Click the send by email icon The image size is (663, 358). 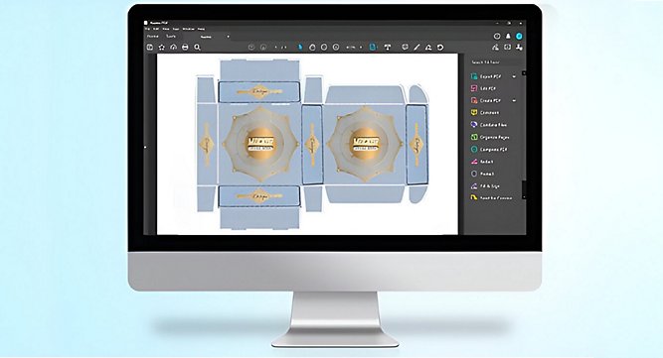(507, 48)
